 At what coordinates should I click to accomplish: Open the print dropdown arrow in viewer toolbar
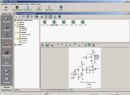(45, 45)
